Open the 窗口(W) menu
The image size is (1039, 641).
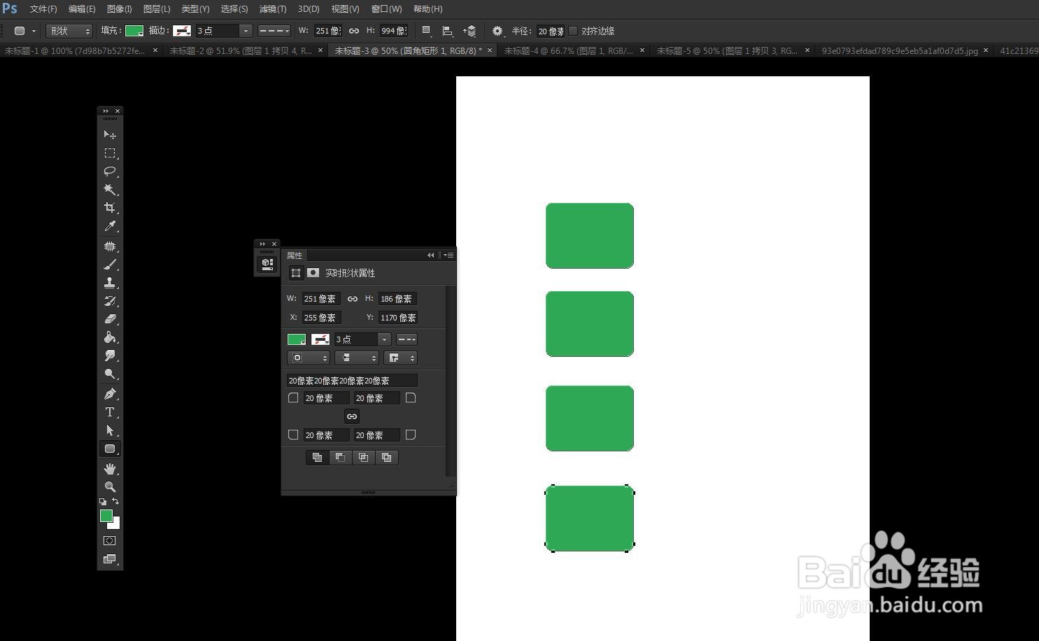pos(386,9)
